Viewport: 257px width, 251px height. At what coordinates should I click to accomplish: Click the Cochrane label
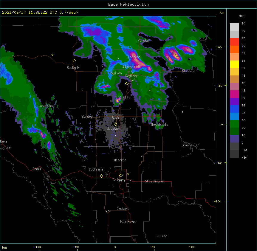click(x=96, y=169)
